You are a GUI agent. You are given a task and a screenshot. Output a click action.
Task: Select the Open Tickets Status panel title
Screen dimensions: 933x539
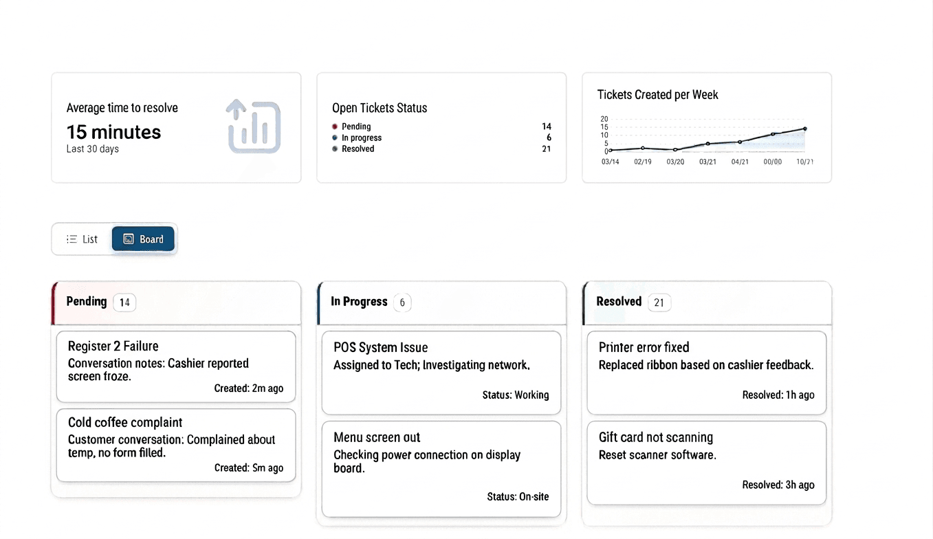coord(380,108)
